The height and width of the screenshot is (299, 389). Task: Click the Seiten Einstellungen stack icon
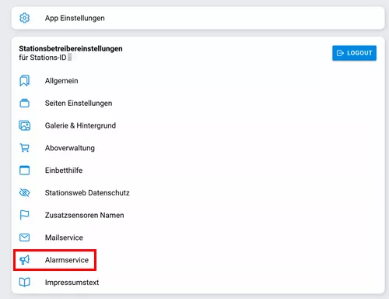click(24, 103)
